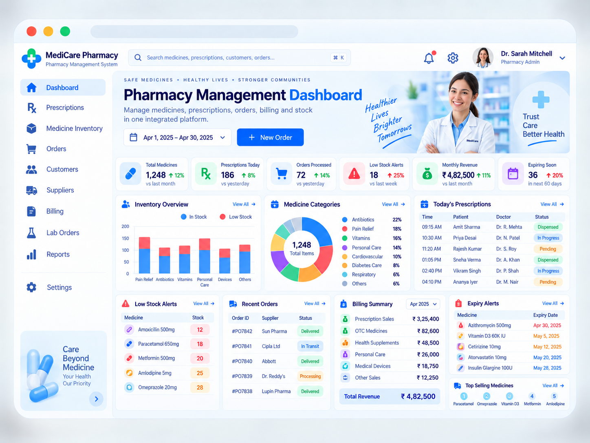Click the In Stock legend color dot

[x=184, y=217]
